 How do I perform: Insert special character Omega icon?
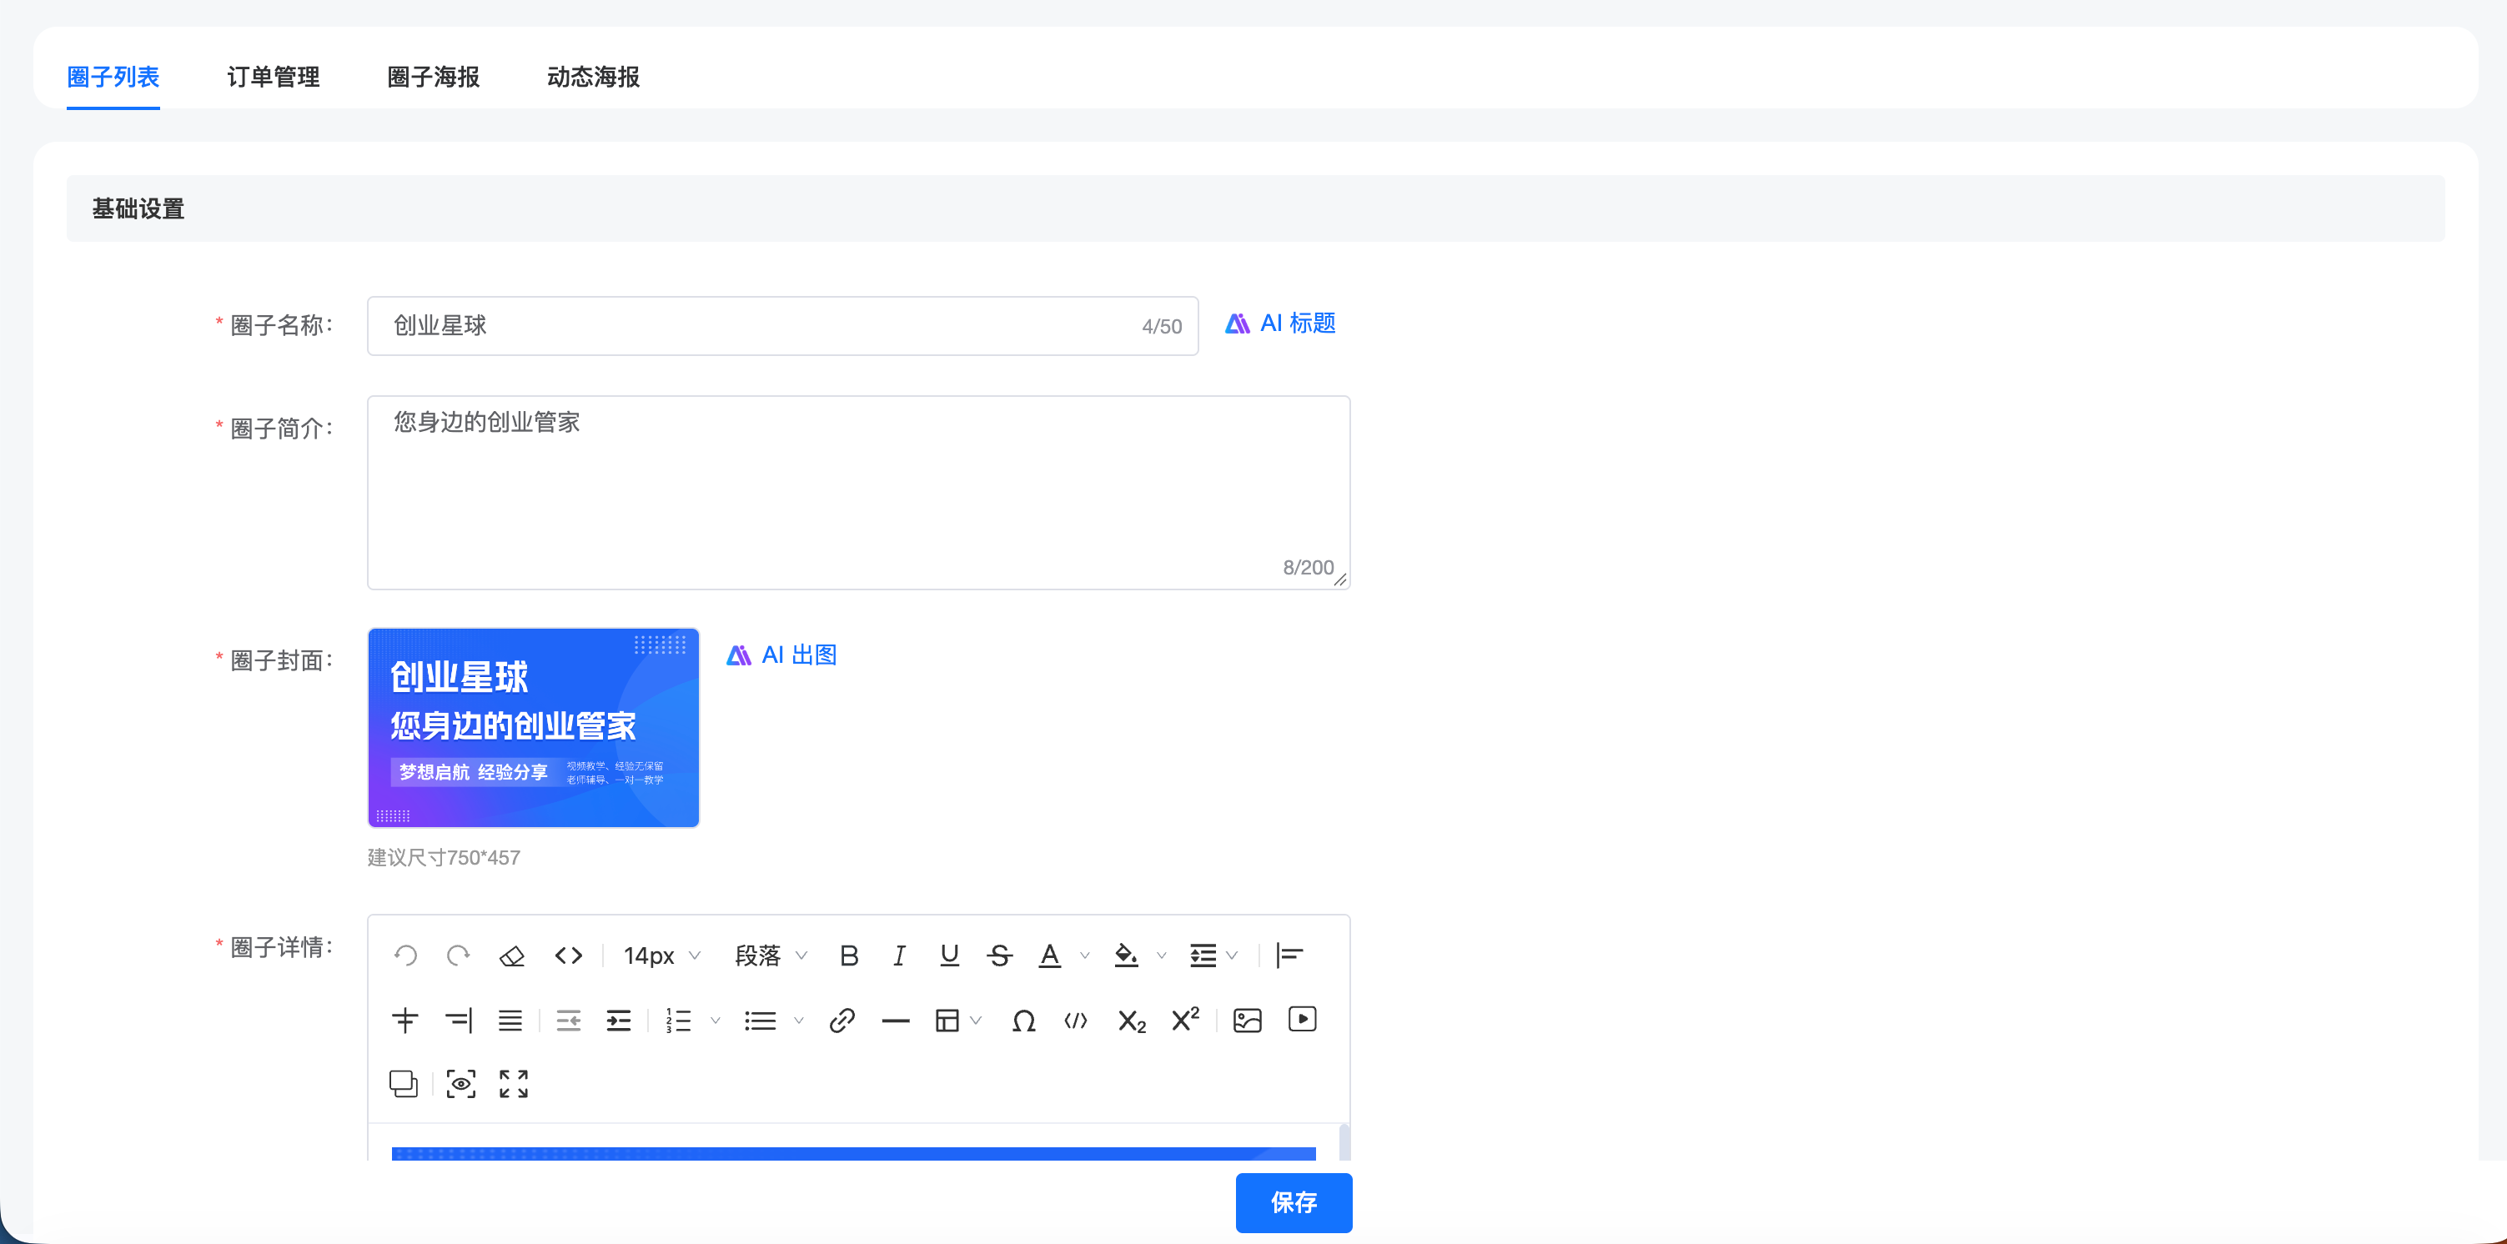click(x=1022, y=1021)
